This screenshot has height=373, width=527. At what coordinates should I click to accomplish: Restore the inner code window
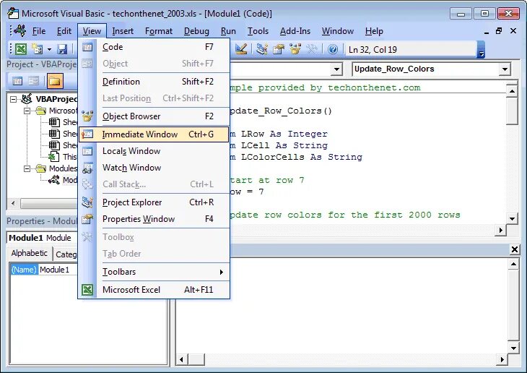click(x=499, y=31)
